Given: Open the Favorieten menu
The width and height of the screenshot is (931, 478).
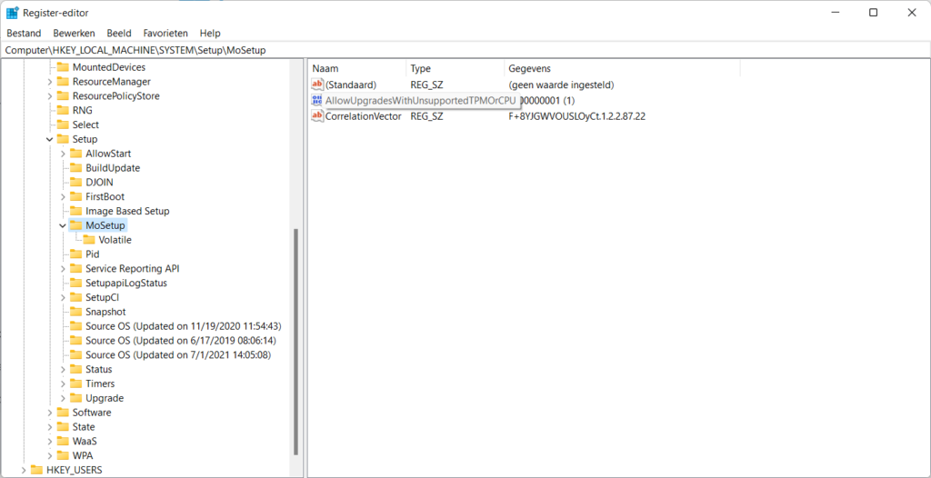Looking at the screenshot, I should tap(165, 34).
